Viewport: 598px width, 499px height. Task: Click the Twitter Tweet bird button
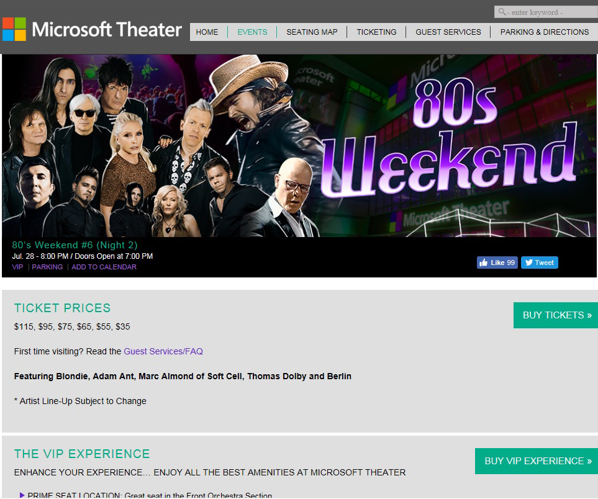539,263
